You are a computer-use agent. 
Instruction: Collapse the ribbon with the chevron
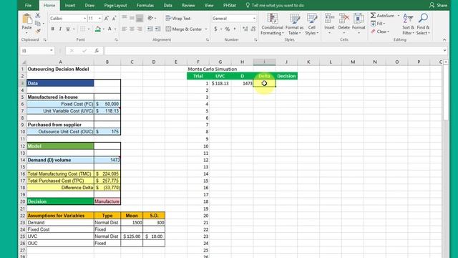tap(444, 39)
